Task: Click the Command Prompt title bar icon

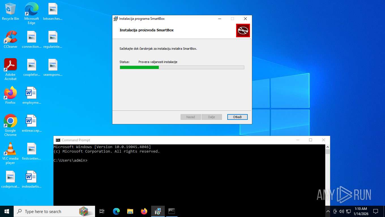Action: tap(58, 140)
